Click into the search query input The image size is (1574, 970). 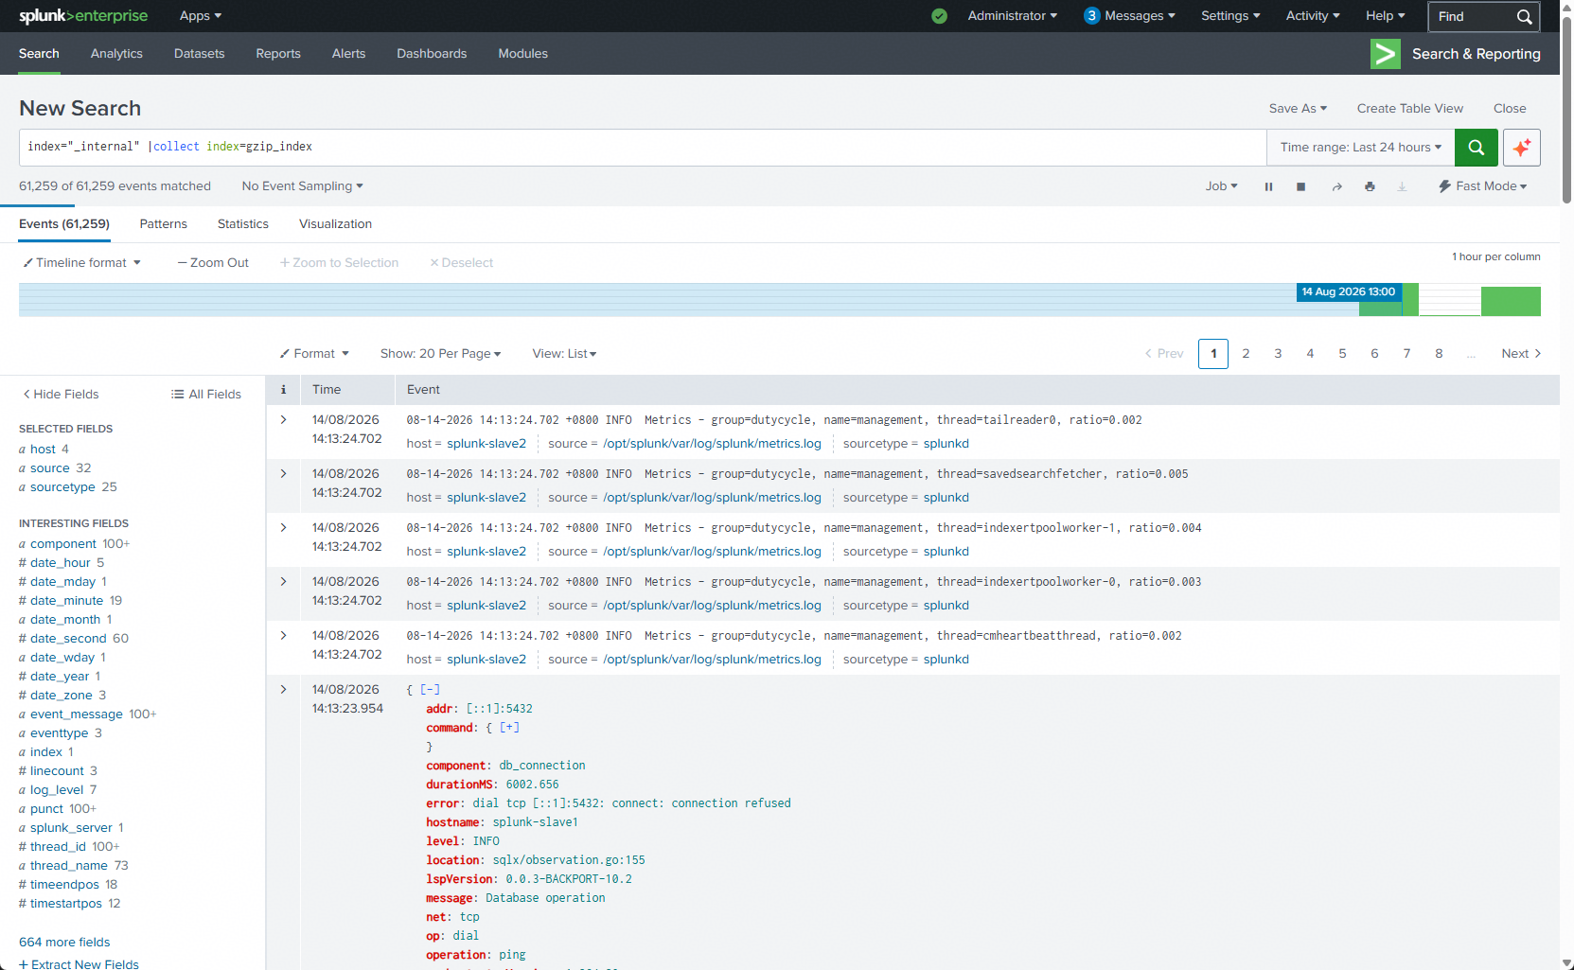point(643,148)
